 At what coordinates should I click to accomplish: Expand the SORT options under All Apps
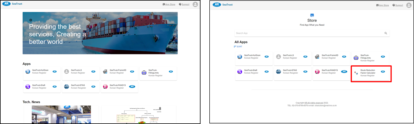[238, 47]
